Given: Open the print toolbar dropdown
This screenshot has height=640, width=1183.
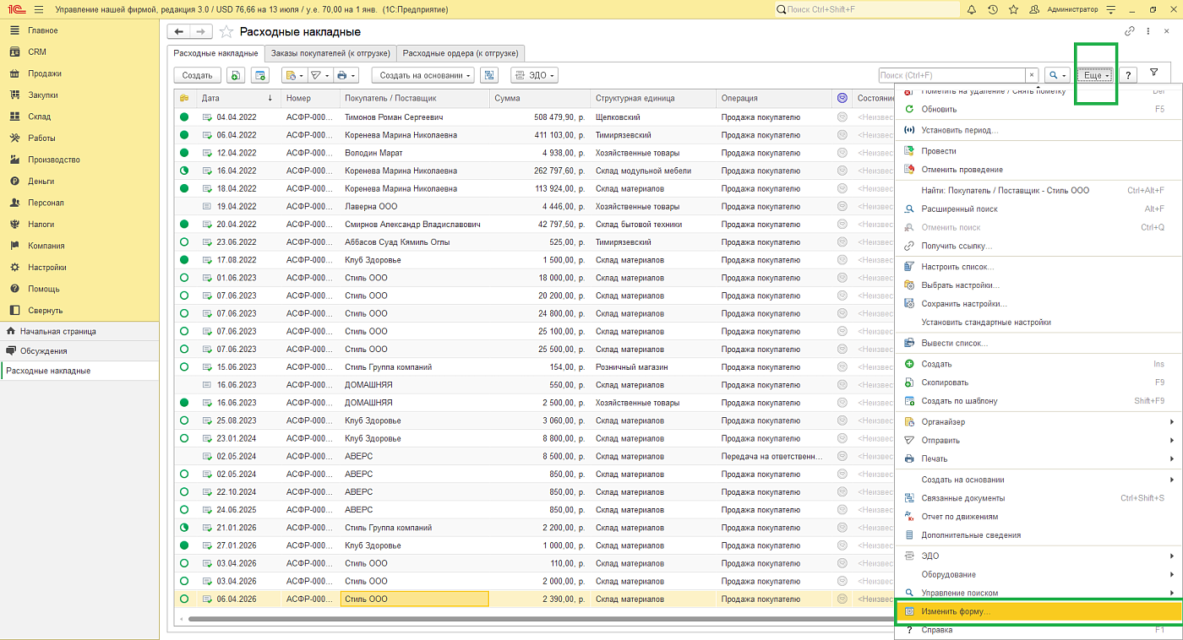Looking at the screenshot, I should (x=346, y=75).
